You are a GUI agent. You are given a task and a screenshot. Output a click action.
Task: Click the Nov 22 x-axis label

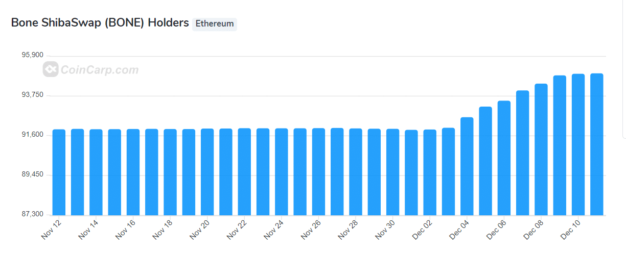(236, 230)
